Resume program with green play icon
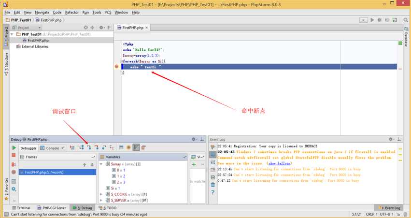 pos(14,148)
